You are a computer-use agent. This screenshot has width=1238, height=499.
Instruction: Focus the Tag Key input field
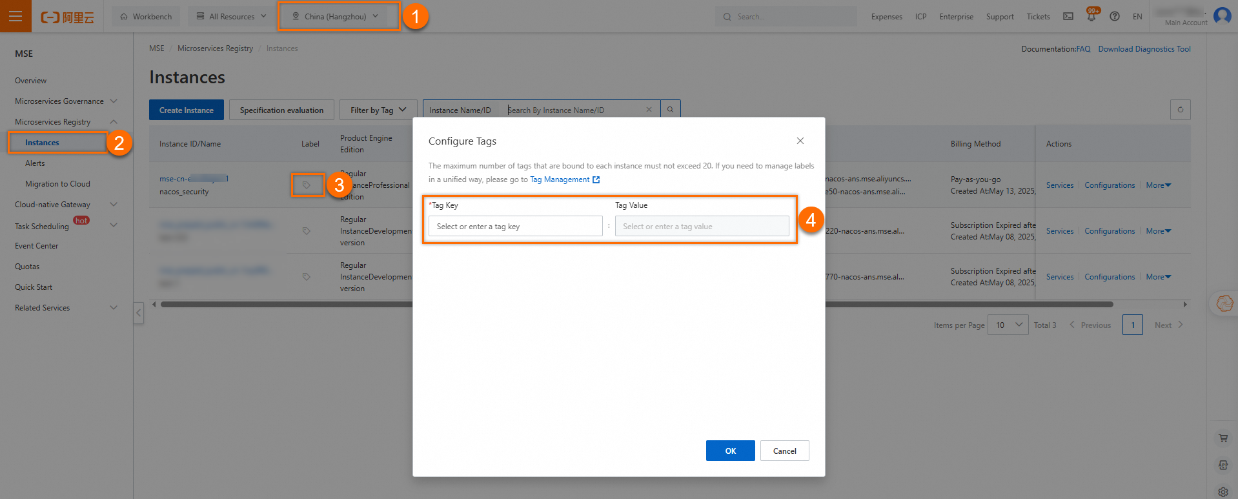[x=516, y=226]
